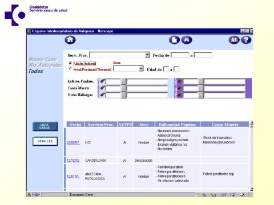Click the red icon beside Enferm. Fundam.
The width and height of the screenshot is (274, 205).
click(x=103, y=81)
